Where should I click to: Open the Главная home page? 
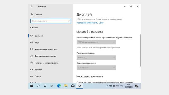pyautogui.click(x=36, y=14)
